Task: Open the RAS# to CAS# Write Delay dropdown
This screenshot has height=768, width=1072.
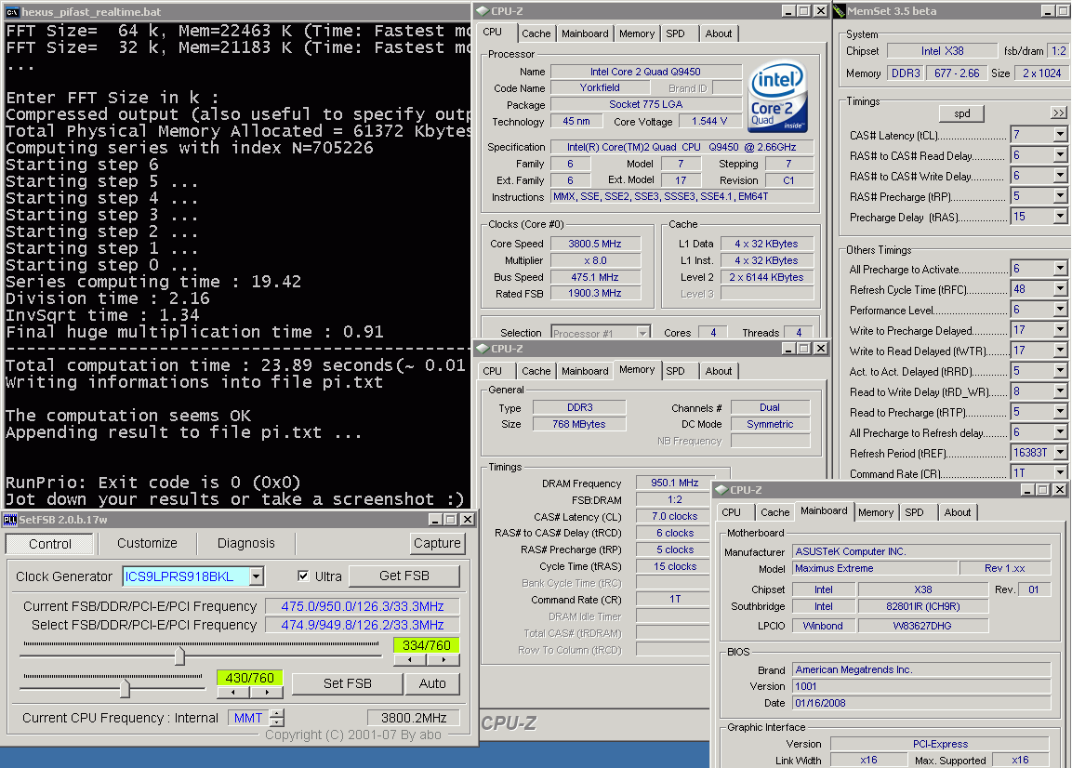Action: tap(1060, 176)
